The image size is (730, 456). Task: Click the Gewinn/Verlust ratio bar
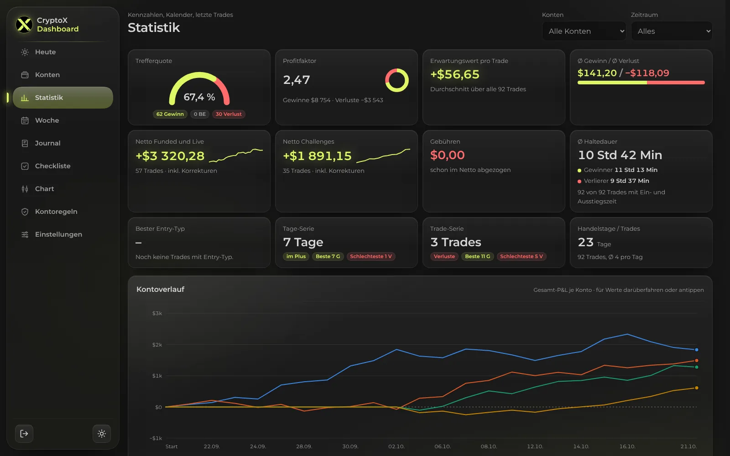point(641,83)
